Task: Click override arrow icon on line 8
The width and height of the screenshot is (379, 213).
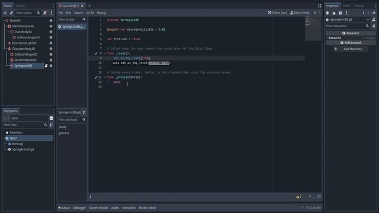Action: [96, 54]
